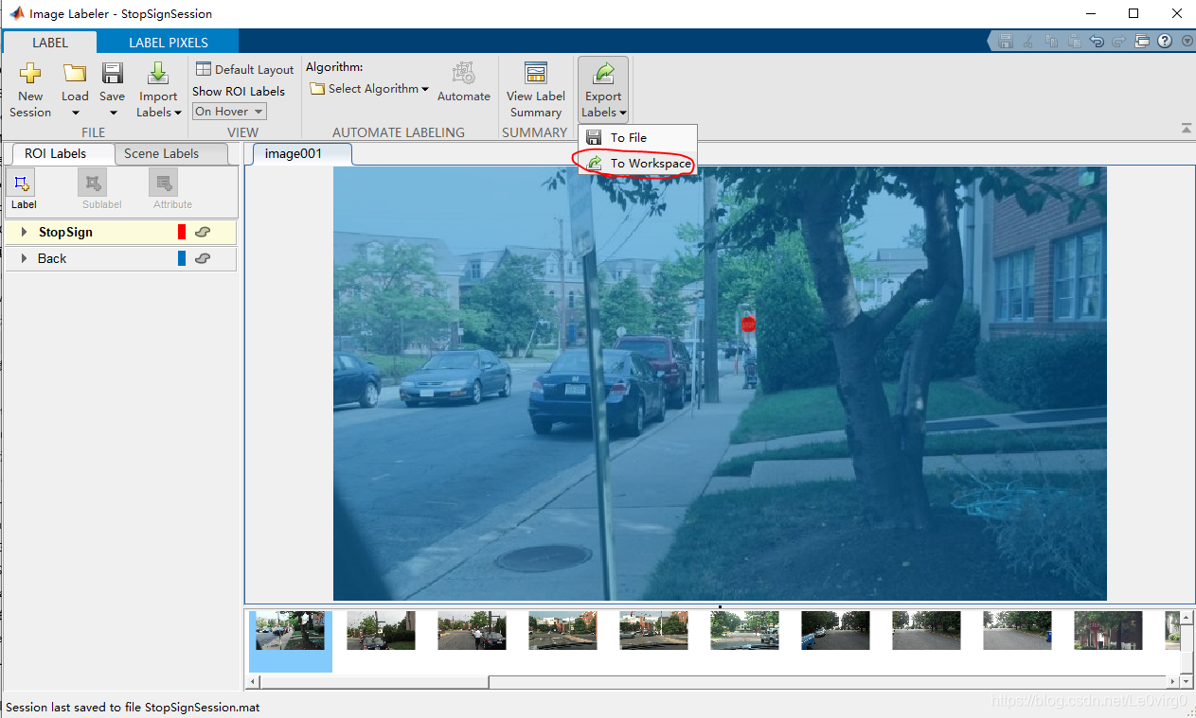Screen dimensions: 1196x718
Task: Click the Sublabel icon
Action: tap(93, 183)
